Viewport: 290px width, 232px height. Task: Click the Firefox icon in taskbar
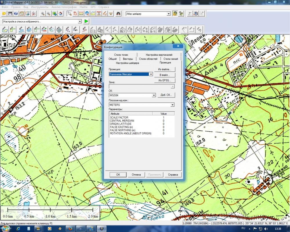pos(70,229)
